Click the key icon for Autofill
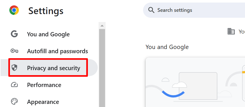The image size is (245, 107). click(x=14, y=51)
